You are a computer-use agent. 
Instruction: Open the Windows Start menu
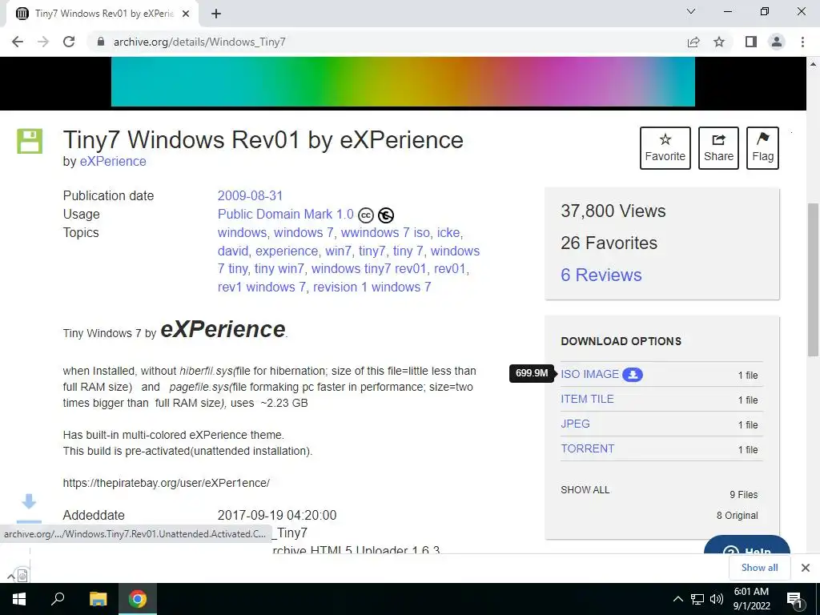point(19,599)
